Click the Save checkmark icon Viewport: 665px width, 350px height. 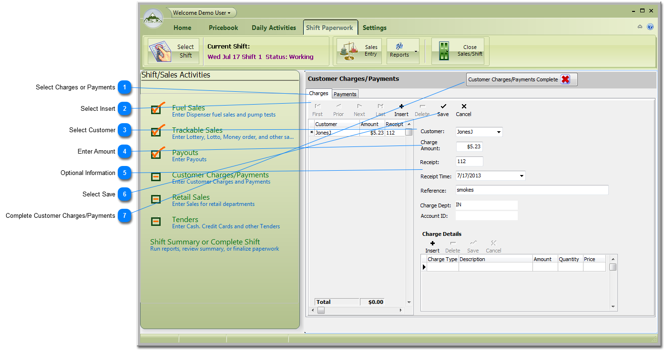coord(443,107)
